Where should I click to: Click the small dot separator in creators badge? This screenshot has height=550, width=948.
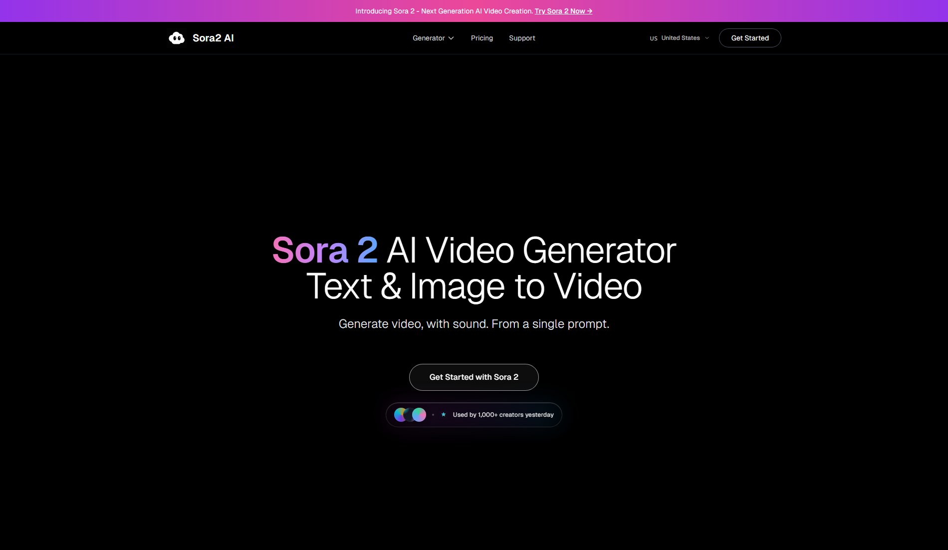point(433,414)
